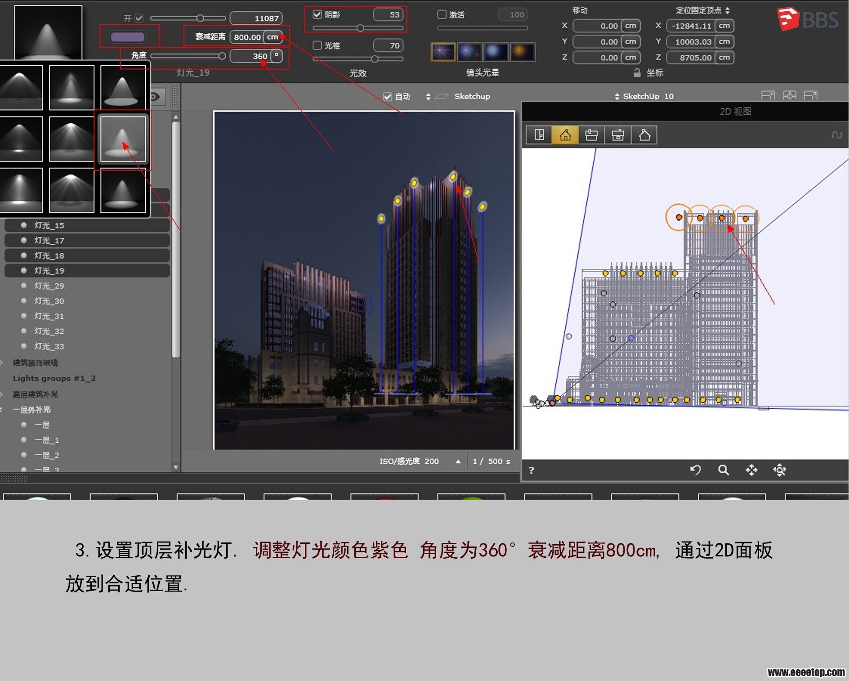Open the cm unit selector for 衰减距离
The image size is (849, 681).
(273, 37)
